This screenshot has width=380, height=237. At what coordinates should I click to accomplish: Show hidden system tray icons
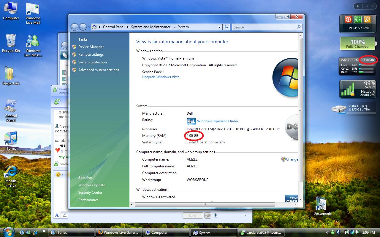[327, 233]
